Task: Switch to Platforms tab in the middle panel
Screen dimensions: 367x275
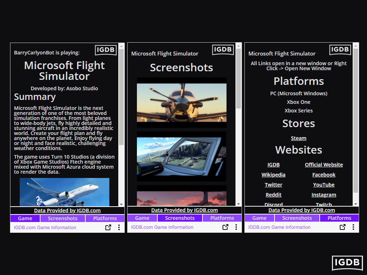Action: 222,218
